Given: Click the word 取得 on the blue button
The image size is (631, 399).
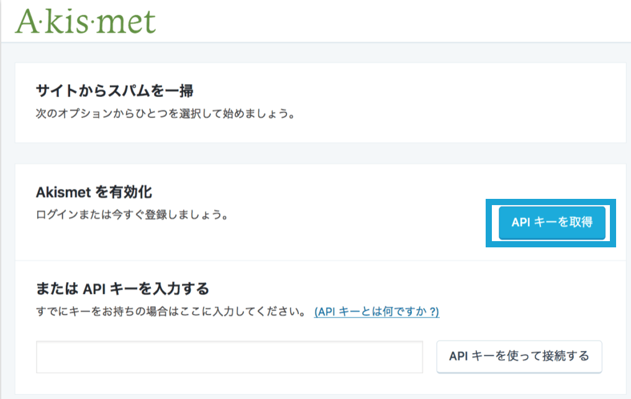Looking at the screenshot, I should (581, 222).
